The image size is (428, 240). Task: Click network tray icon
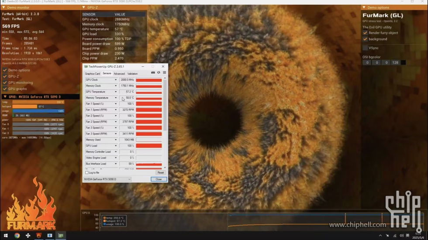[395, 236]
